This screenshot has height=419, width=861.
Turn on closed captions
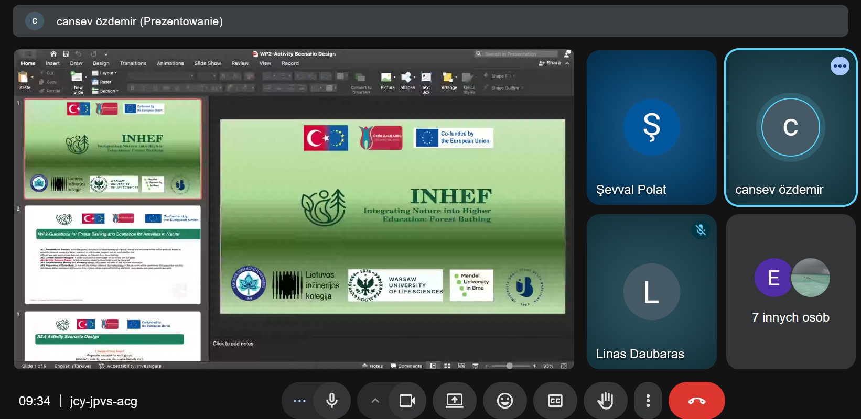coord(555,401)
